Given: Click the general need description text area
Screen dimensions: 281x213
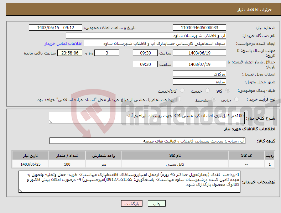Looking at the screenshot, I should [147, 118].
